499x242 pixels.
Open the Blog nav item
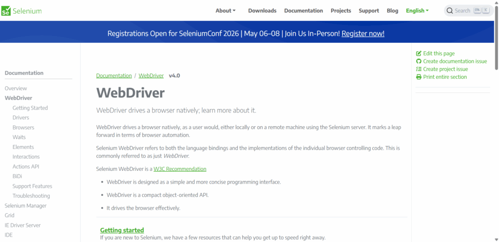pyautogui.click(x=392, y=11)
